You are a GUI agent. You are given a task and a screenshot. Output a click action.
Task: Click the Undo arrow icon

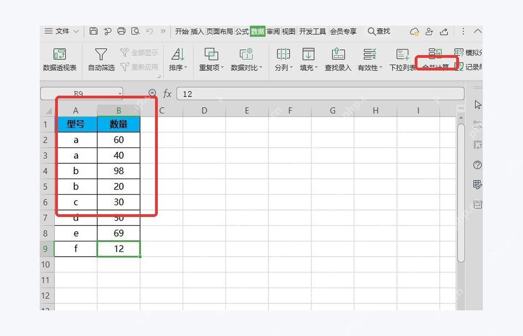tap(149, 31)
